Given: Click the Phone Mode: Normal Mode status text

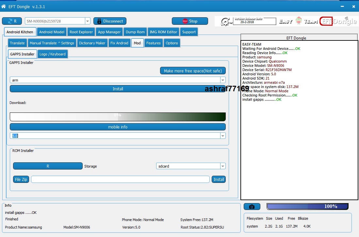Looking at the screenshot, I should pyautogui.click(x=143, y=220).
